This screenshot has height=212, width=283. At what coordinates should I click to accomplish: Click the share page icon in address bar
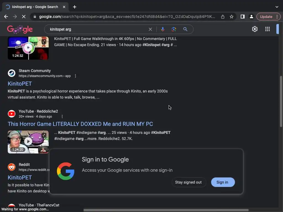click(x=223, y=17)
